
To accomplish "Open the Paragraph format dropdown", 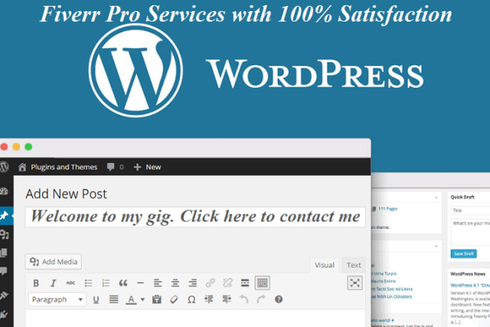I will 57,300.
